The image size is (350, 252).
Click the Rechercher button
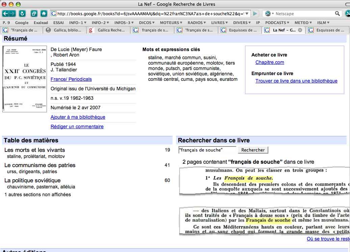click(x=253, y=150)
